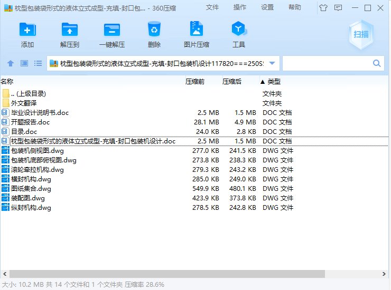Click the DOC icon of 目录.doc
This screenshot has height=290, width=391.
(x=5, y=131)
